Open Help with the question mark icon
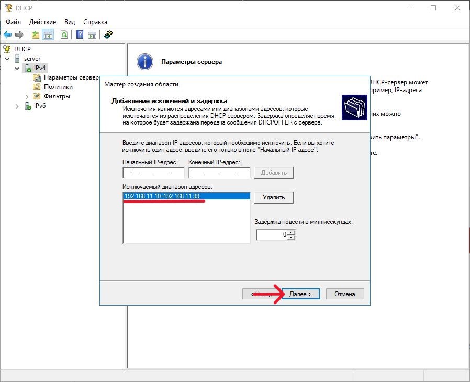This screenshot has width=470, height=382. [80, 35]
